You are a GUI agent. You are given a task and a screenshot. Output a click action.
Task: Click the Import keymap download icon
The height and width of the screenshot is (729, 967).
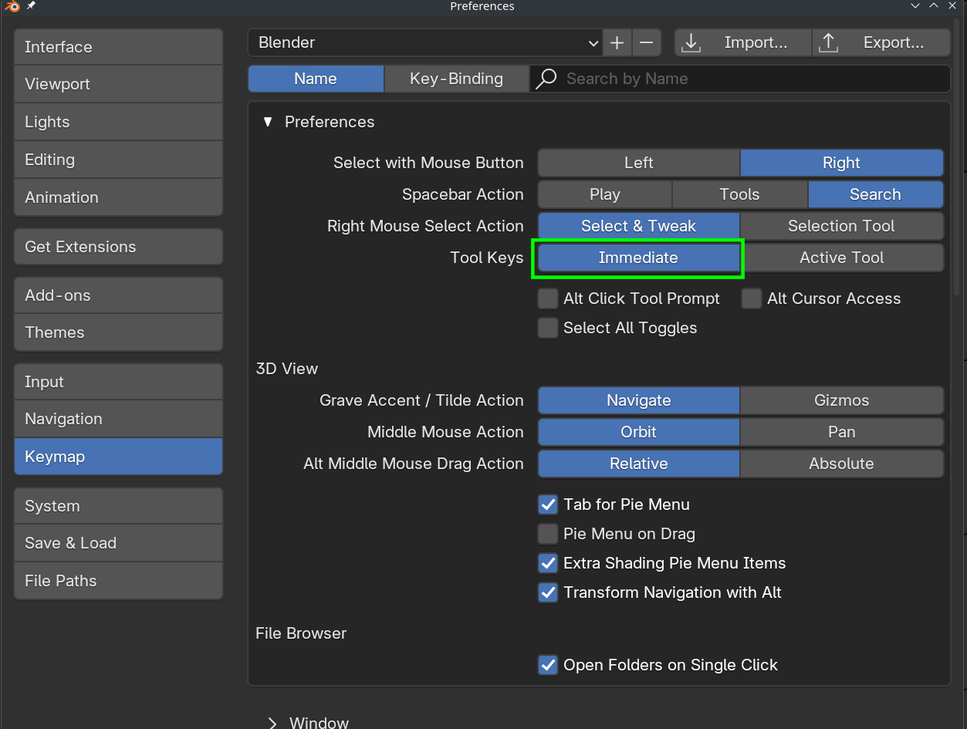691,43
